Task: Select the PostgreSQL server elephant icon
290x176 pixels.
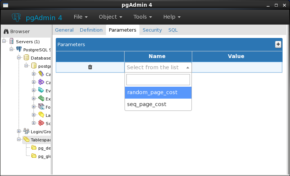Action: [x=19, y=49]
